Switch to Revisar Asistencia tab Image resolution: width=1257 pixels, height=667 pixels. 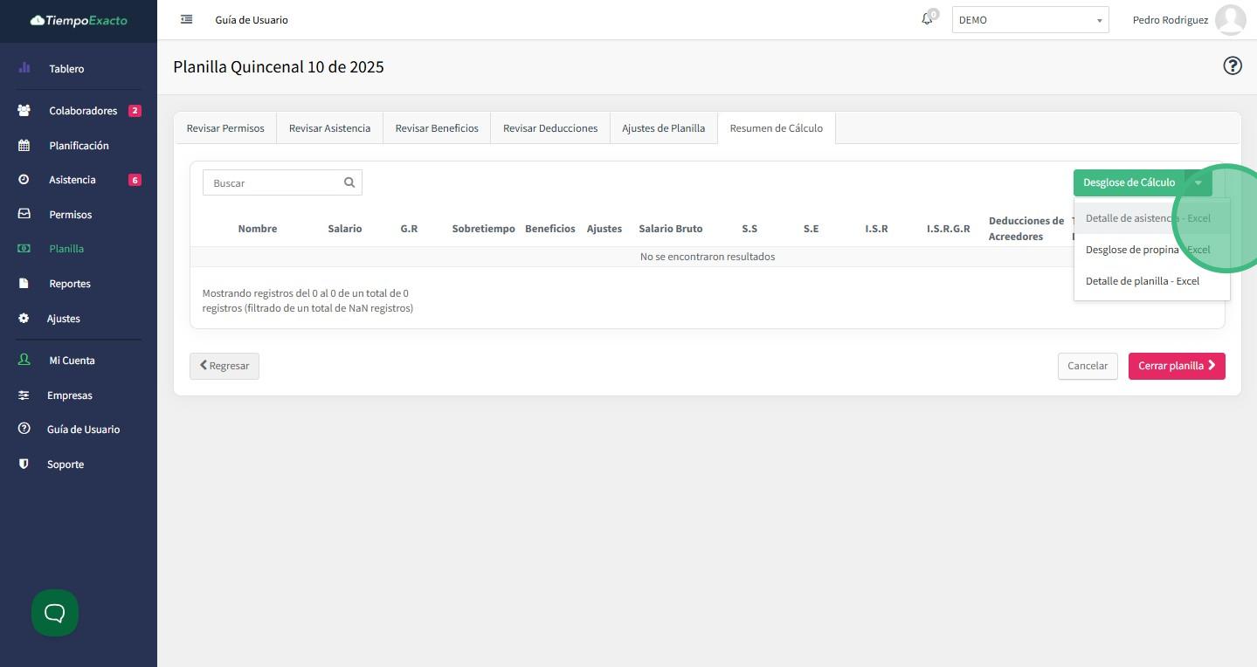(329, 128)
